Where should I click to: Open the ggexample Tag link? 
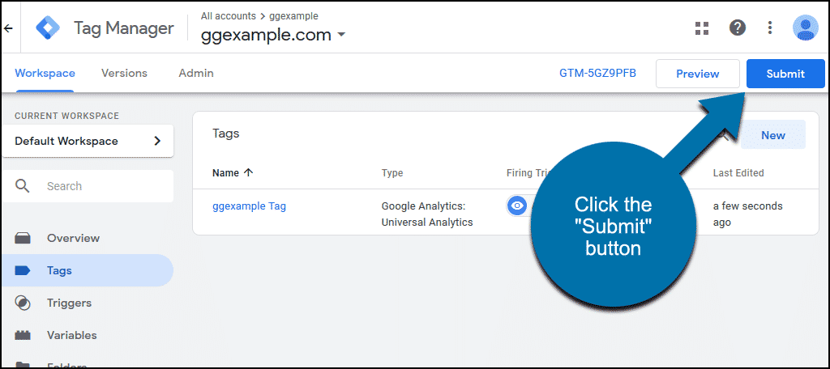tap(249, 206)
